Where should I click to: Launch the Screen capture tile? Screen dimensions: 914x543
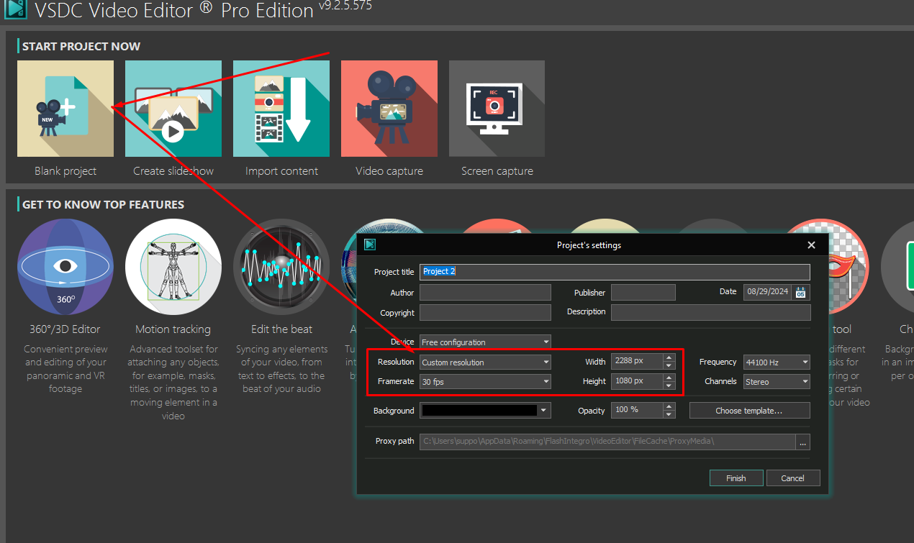pyautogui.click(x=497, y=109)
